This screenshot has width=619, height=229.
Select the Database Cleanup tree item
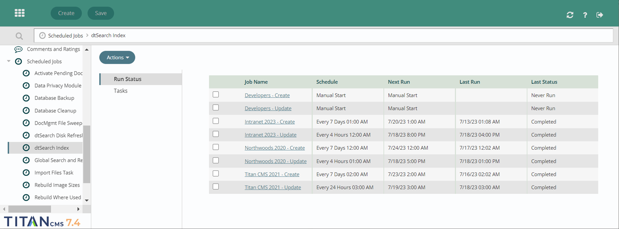pyautogui.click(x=56, y=111)
